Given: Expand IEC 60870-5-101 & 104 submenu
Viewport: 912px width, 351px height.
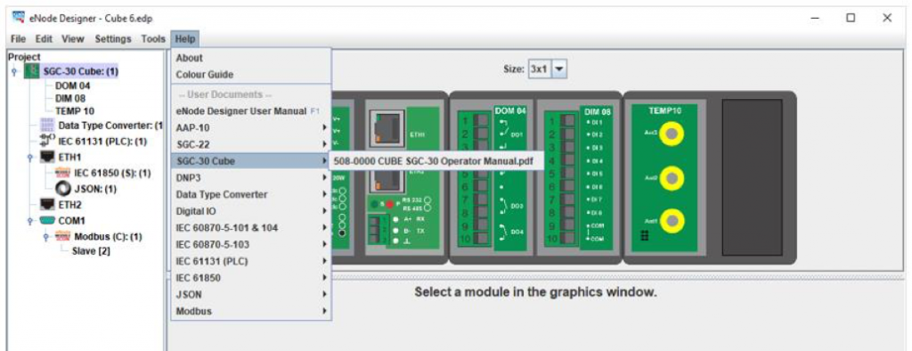Looking at the screenshot, I should pos(251,227).
